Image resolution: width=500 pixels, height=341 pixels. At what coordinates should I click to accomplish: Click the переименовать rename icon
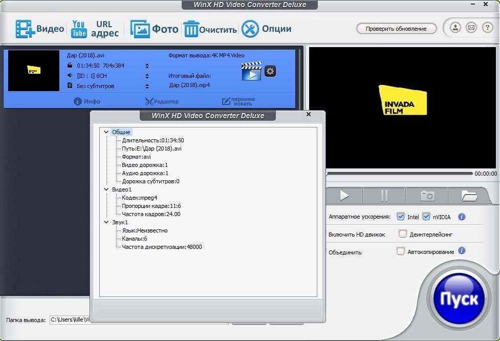[226, 101]
